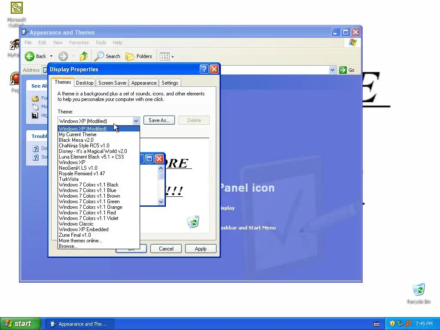Switch to the Screen Saver tab
Image resolution: width=440 pixels, height=330 pixels.
(x=112, y=83)
